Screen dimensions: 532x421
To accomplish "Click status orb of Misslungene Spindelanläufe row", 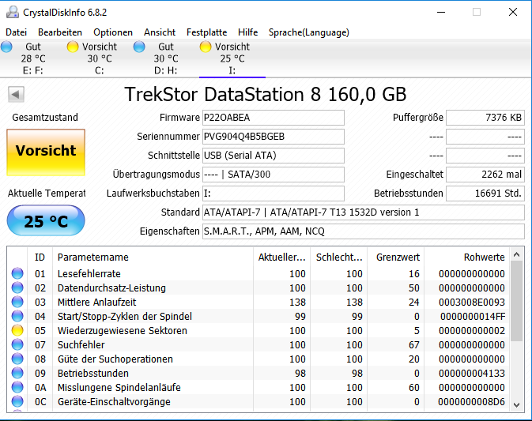I will [17, 387].
